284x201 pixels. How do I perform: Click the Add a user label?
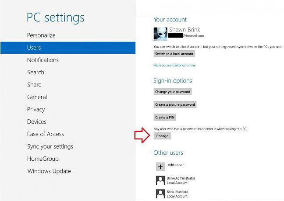coord(176,165)
